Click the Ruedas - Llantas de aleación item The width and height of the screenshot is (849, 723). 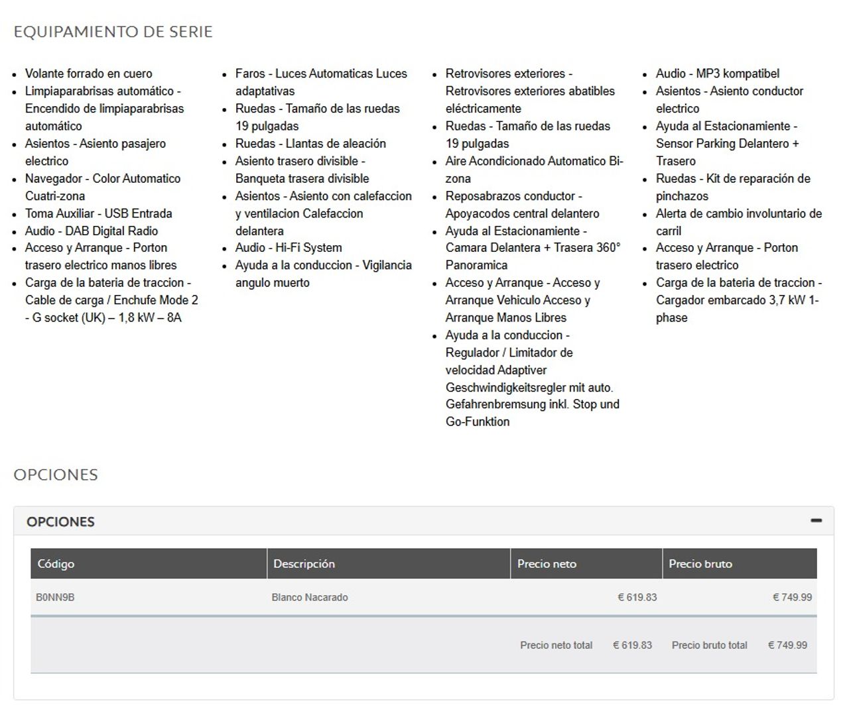point(310,143)
